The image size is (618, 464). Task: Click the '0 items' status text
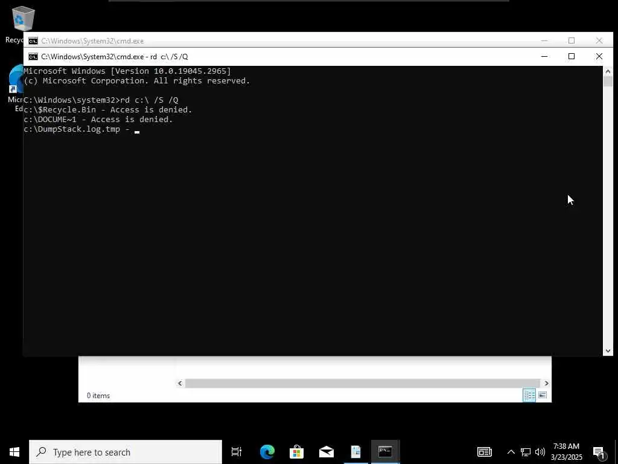tap(98, 395)
